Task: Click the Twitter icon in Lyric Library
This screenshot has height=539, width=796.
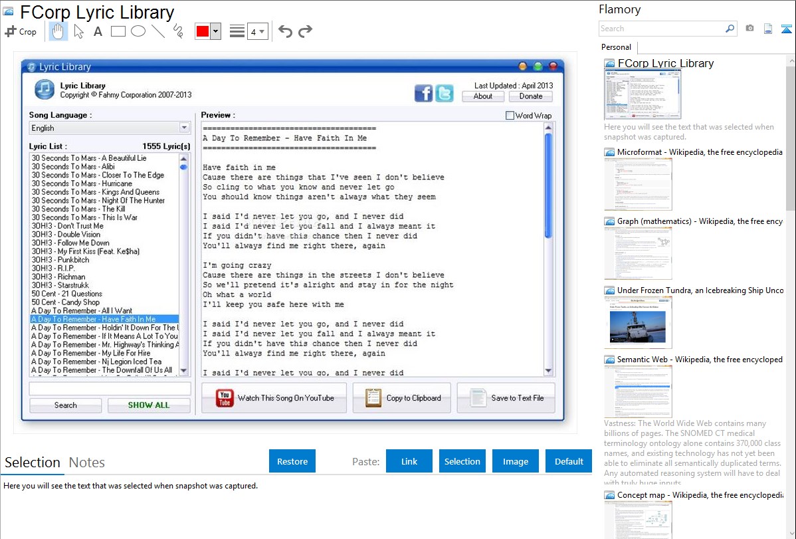Action: 445,93
